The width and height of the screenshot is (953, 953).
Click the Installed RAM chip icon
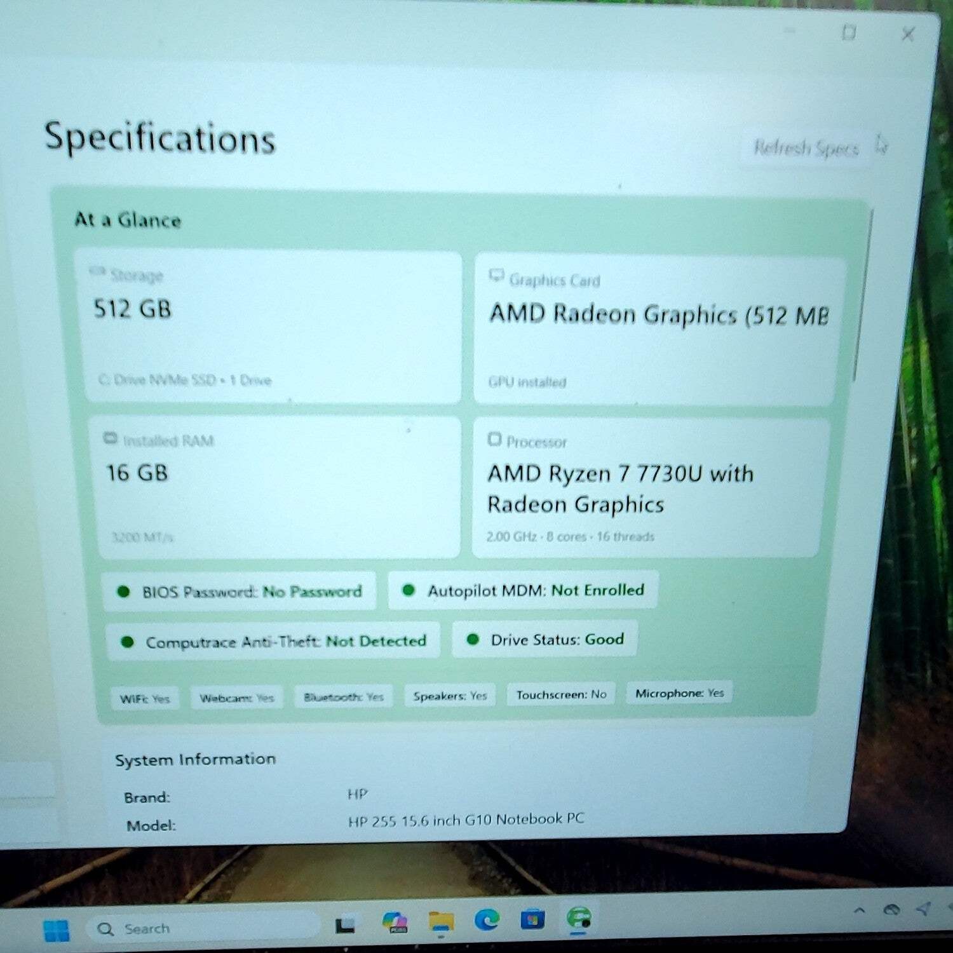tap(110, 438)
